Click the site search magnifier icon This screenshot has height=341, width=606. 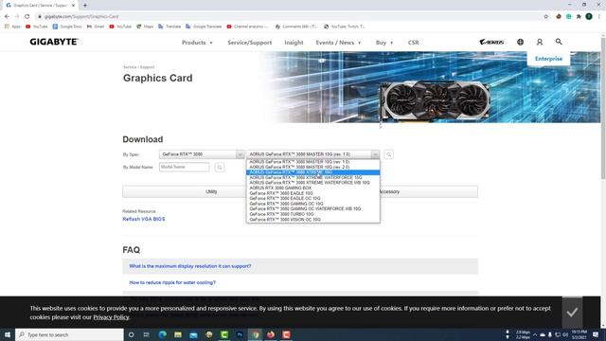pos(559,42)
